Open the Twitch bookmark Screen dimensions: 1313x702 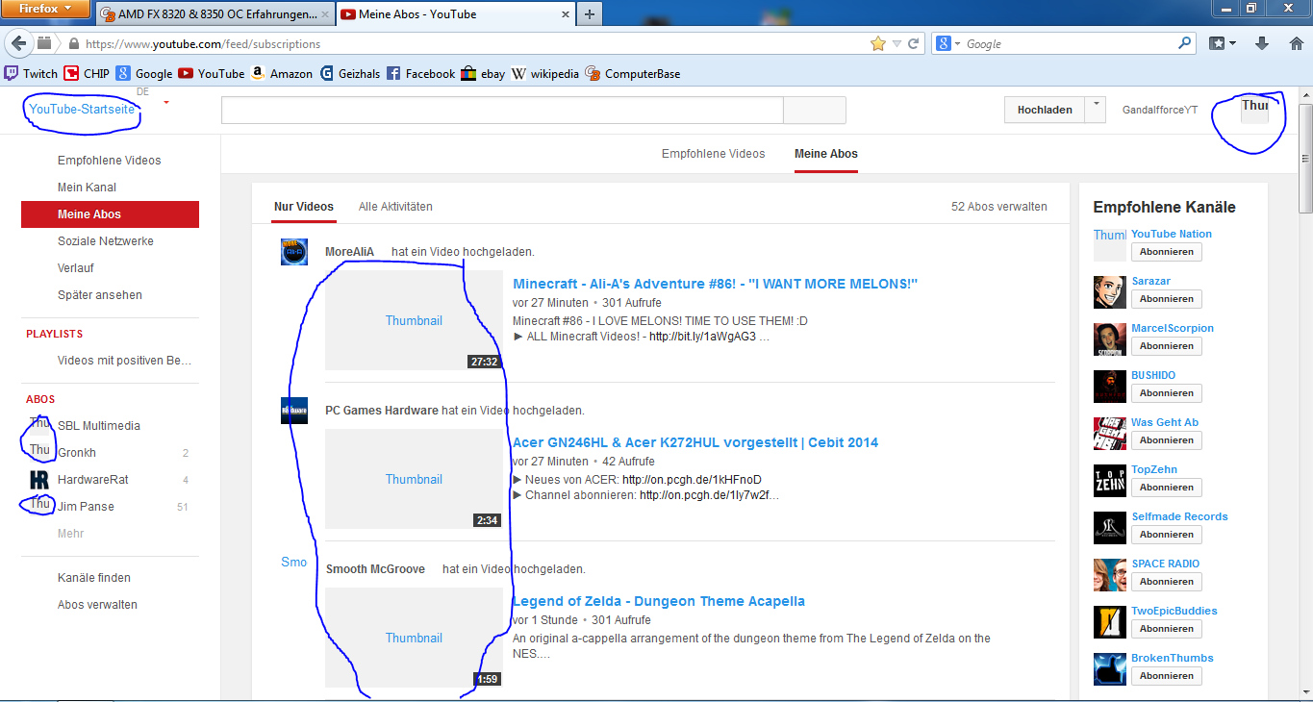[x=31, y=73]
